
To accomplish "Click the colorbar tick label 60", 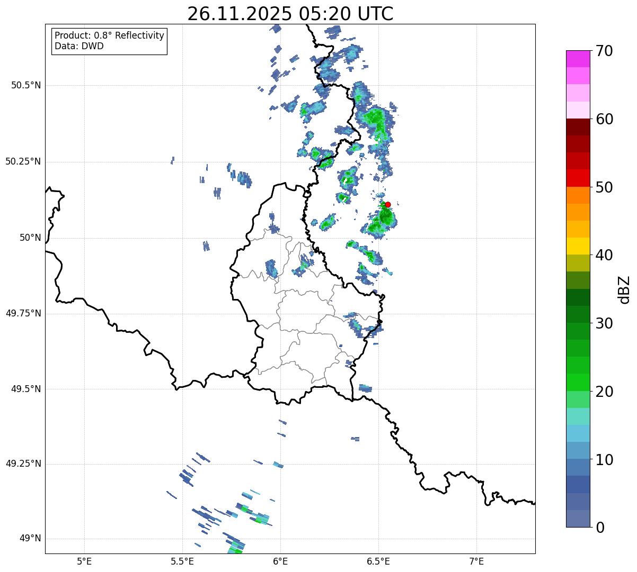I will point(604,119).
